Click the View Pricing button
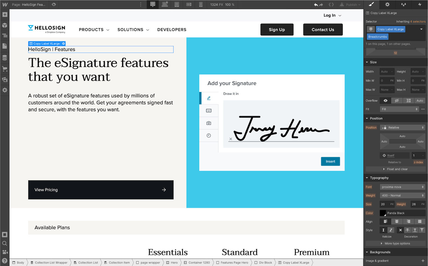 click(101, 190)
